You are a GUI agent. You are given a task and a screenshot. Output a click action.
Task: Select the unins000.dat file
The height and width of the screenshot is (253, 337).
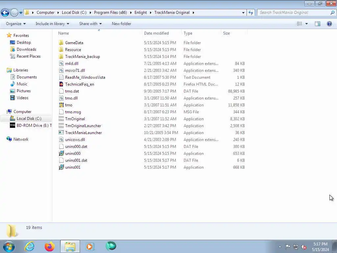click(76, 147)
